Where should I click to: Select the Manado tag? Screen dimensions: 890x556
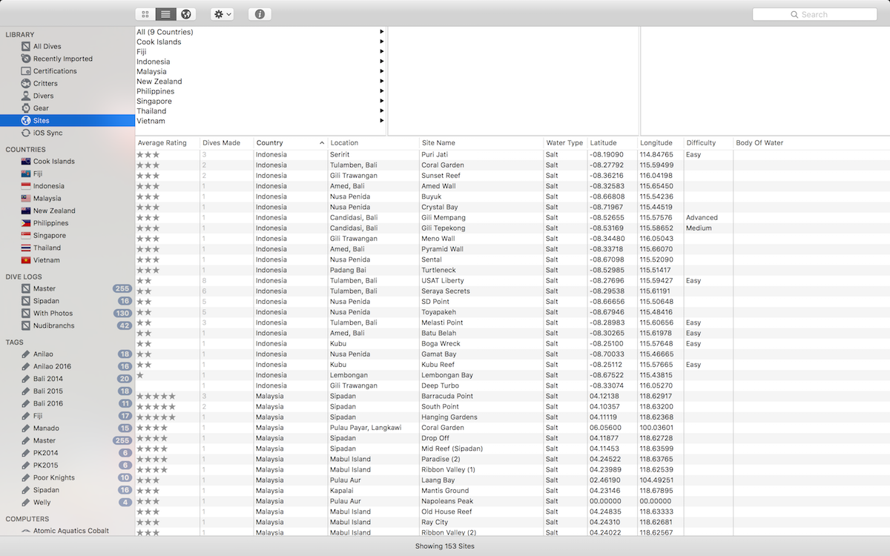click(x=67, y=428)
